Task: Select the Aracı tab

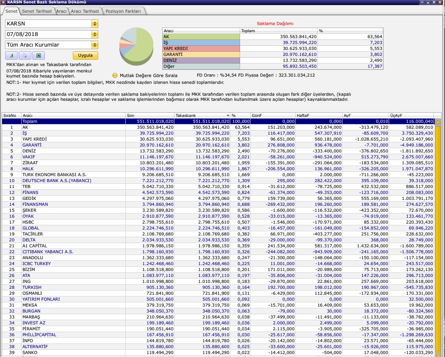Action: point(61,11)
